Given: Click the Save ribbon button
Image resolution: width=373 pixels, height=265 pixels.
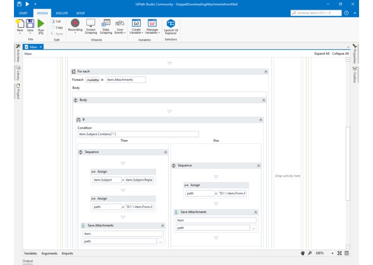Looking at the screenshot, I should pyautogui.click(x=30, y=26).
